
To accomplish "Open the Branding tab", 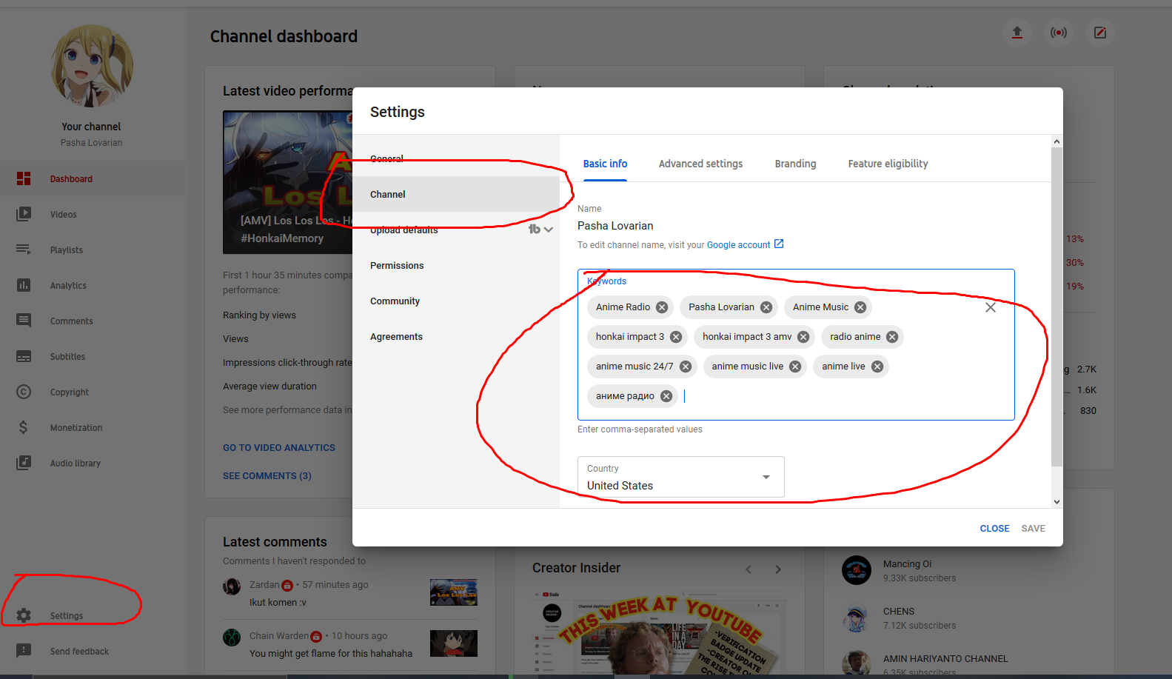I will pos(795,164).
